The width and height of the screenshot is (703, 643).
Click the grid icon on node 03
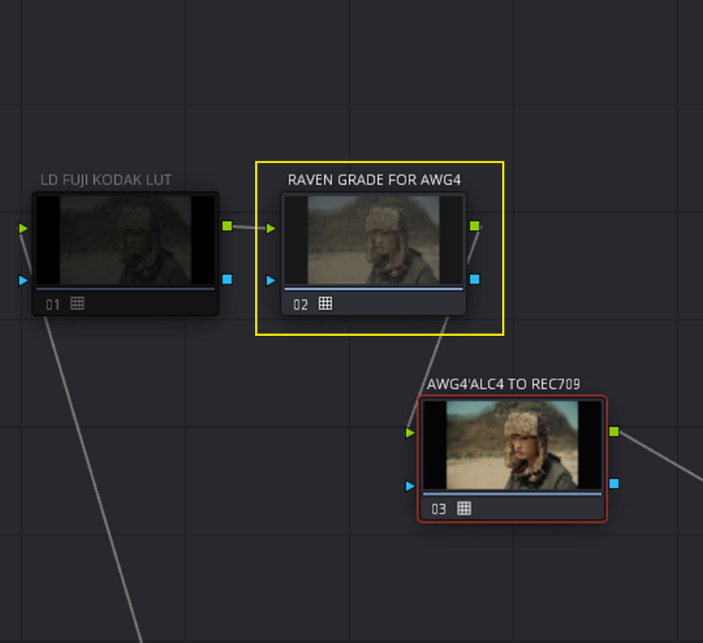tap(464, 509)
